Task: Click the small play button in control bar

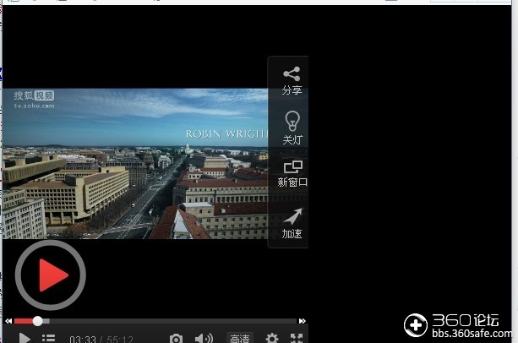Action: pos(25,338)
